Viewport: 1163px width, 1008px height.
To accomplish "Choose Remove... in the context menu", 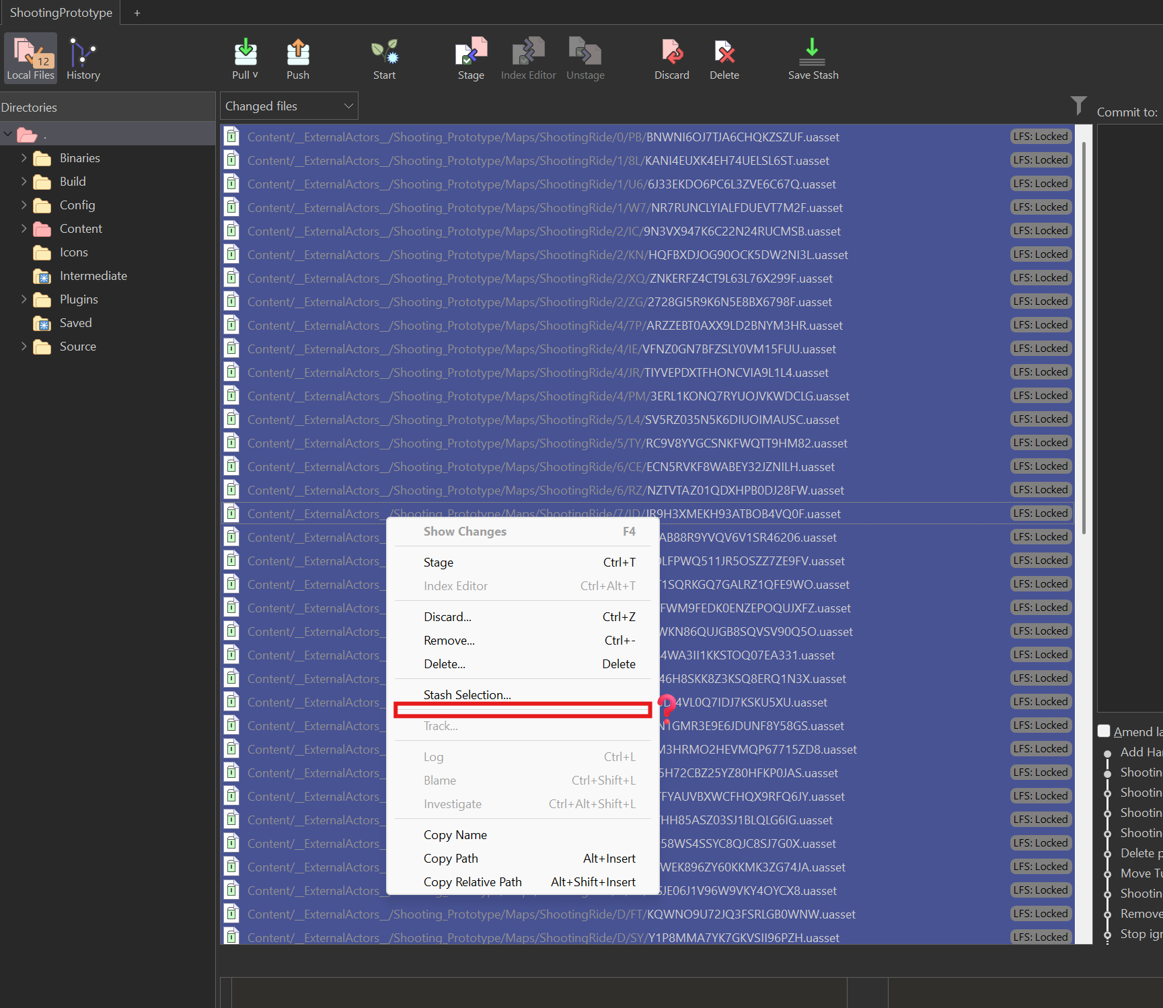I will [x=523, y=641].
